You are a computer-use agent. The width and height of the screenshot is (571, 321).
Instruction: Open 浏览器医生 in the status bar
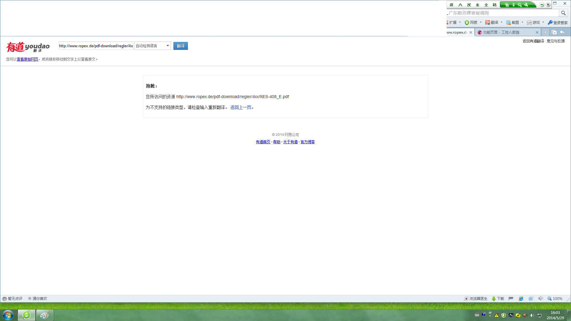pos(476,299)
